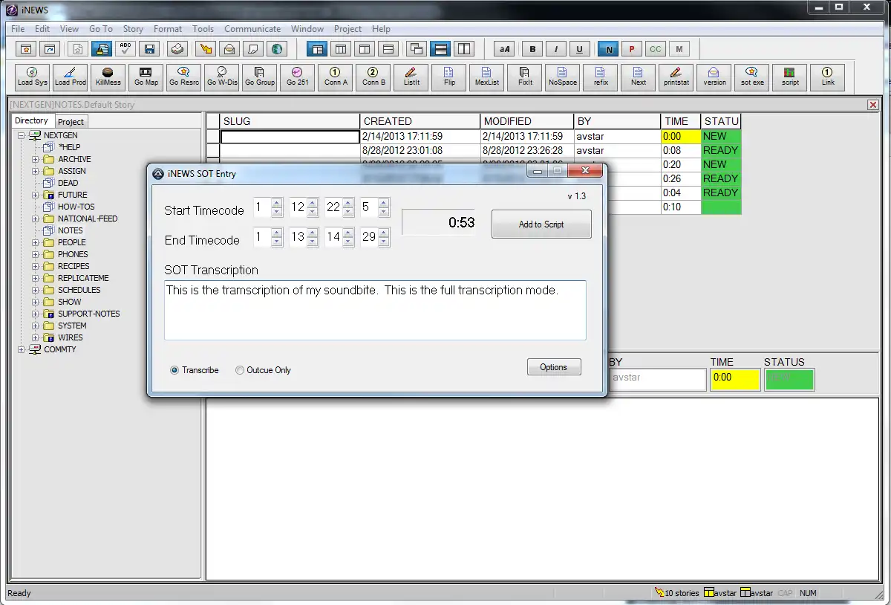Click the FixIt toolbar button

pos(525,77)
